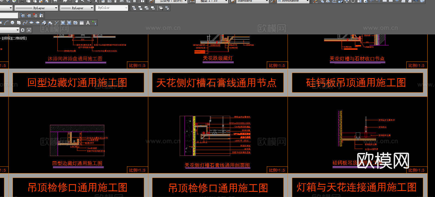Select the Region tool
Image resolution: width=435 pixels, height=197 pixels.
click(x=75, y=23)
